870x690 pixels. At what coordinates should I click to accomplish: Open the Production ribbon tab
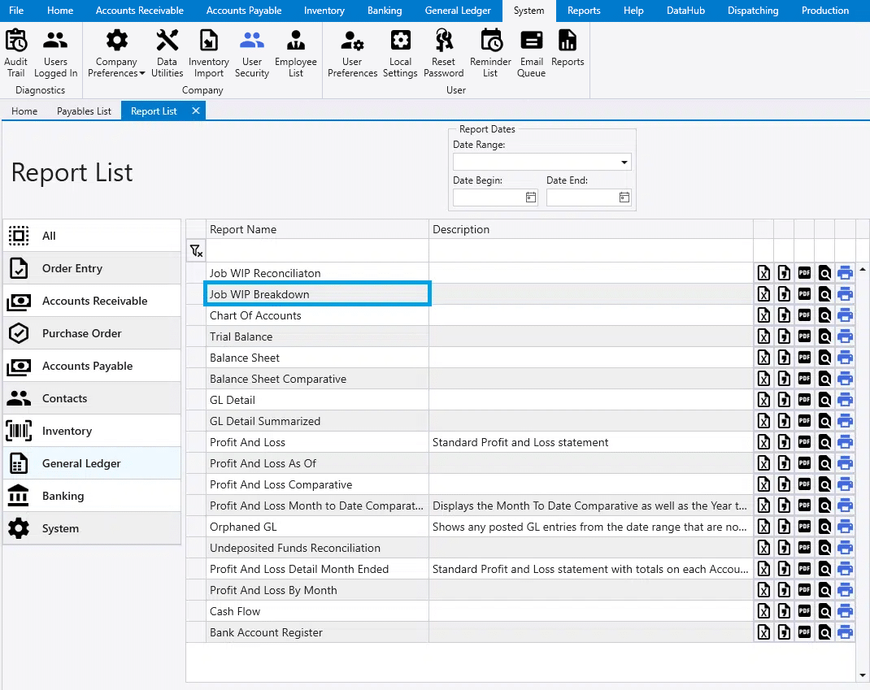click(825, 11)
